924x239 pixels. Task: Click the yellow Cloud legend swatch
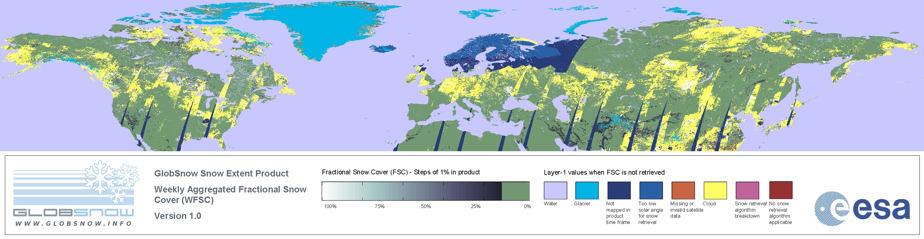(715, 190)
